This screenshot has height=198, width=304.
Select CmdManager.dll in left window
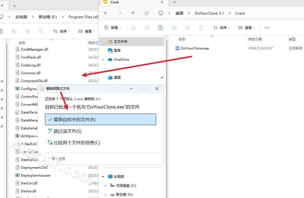(x=34, y=49)
